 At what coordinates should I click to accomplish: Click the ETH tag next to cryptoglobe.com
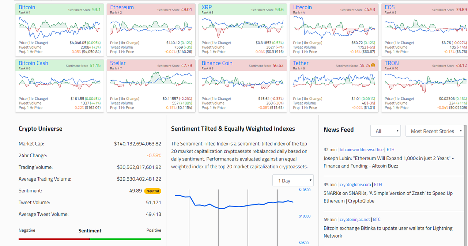coord(378,185)
